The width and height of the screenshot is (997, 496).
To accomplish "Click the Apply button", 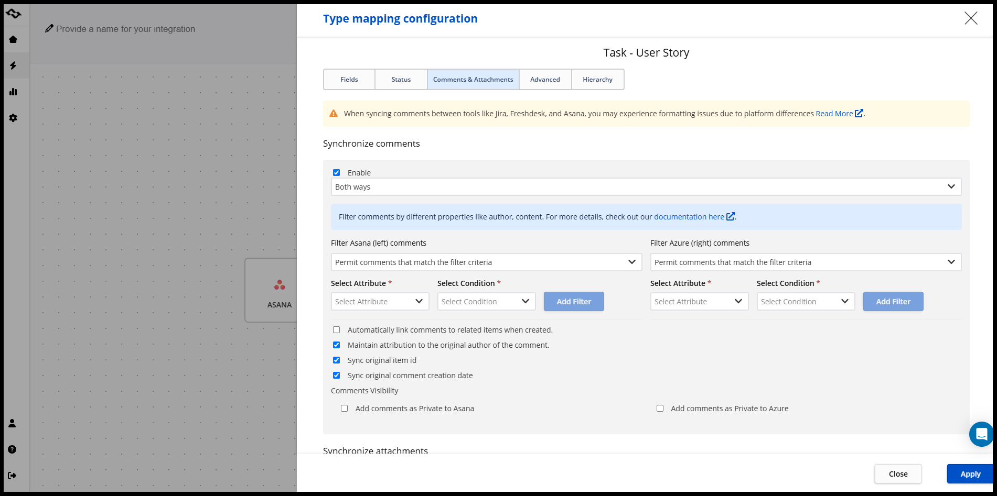I will click(970, 473).
